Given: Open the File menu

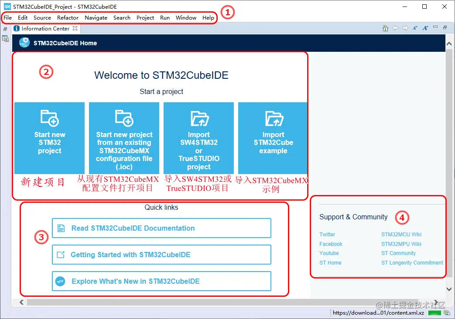Looking at the screenshot, I should (x=7, y=18).
